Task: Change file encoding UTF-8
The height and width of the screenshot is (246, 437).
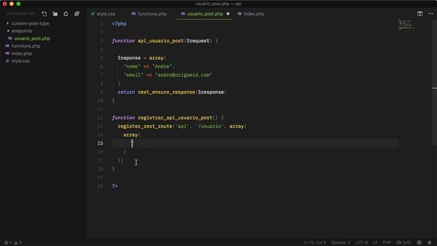Action: (x=361, y=243)
